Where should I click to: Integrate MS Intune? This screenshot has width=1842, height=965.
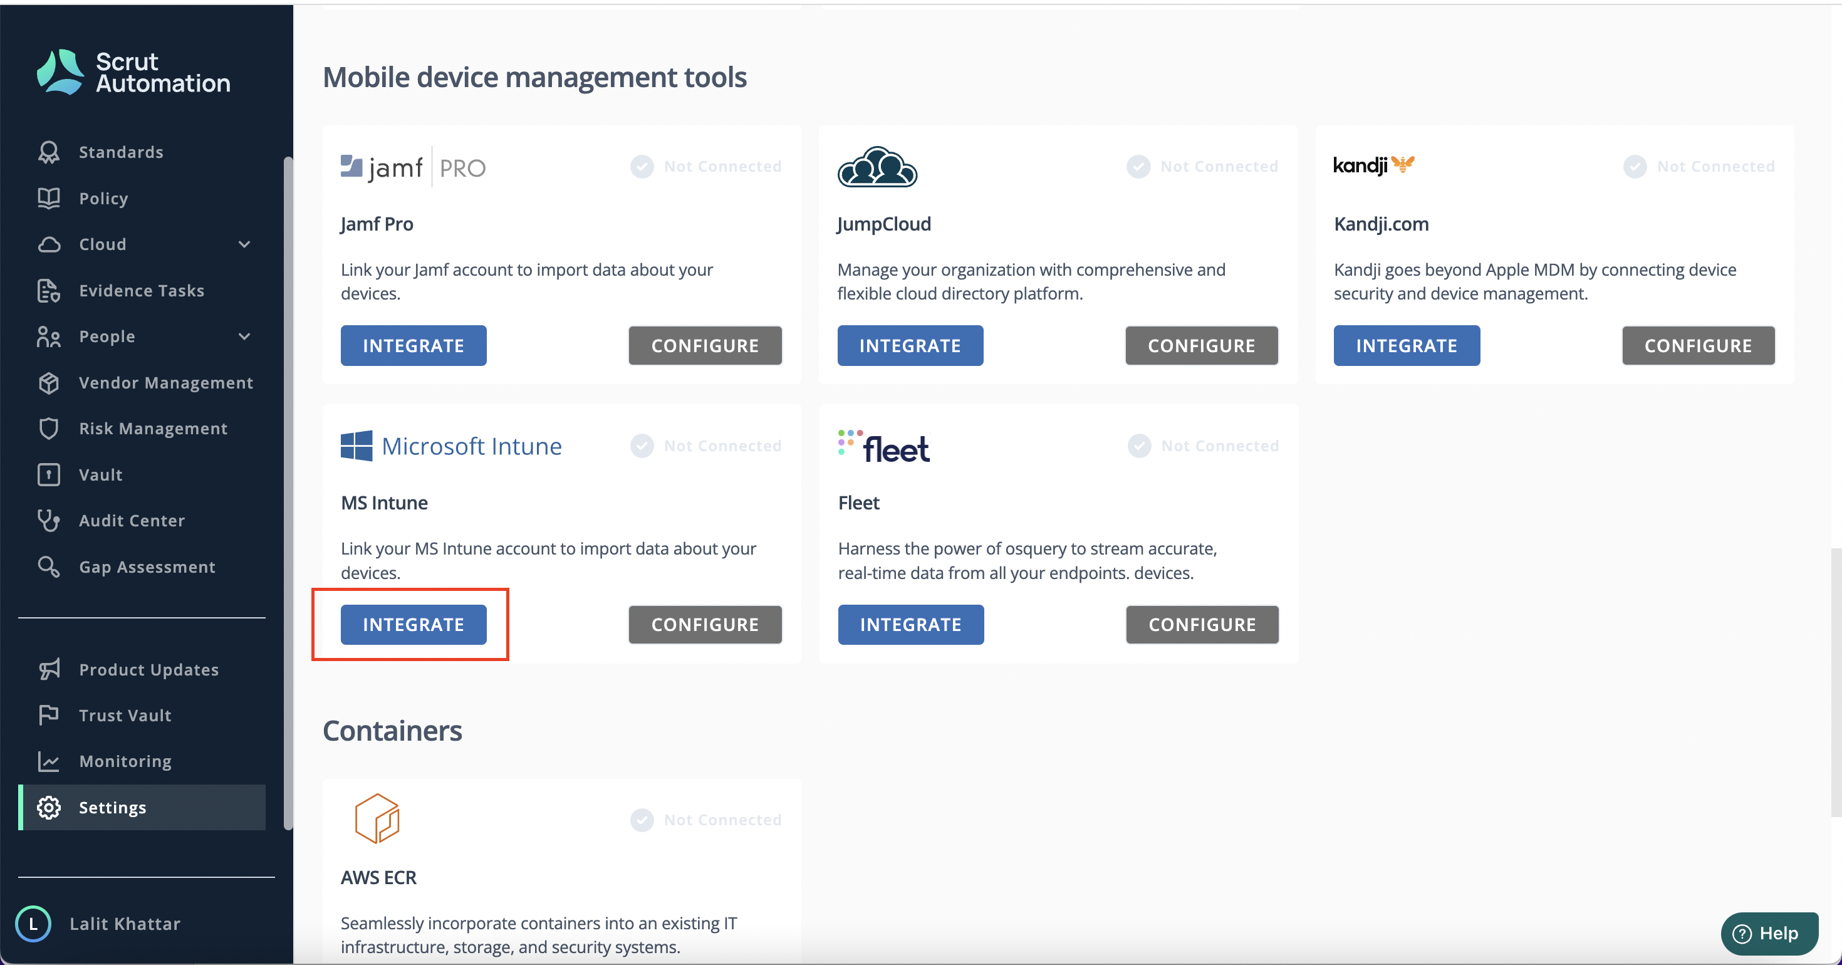tap(414, 625)
